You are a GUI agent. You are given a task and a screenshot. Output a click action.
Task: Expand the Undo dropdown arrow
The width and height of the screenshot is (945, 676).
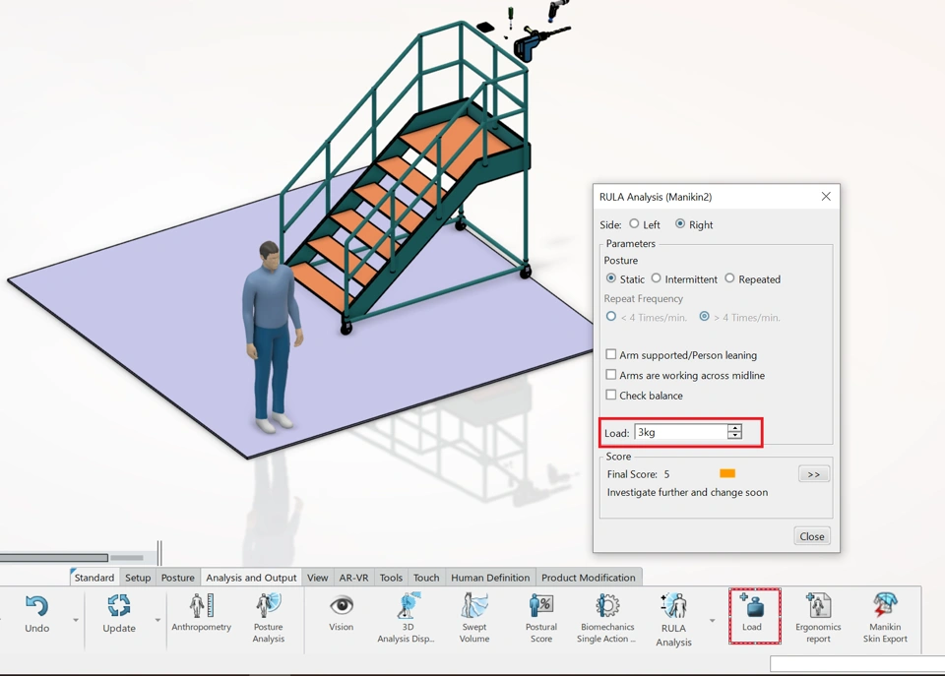(76, 621)
